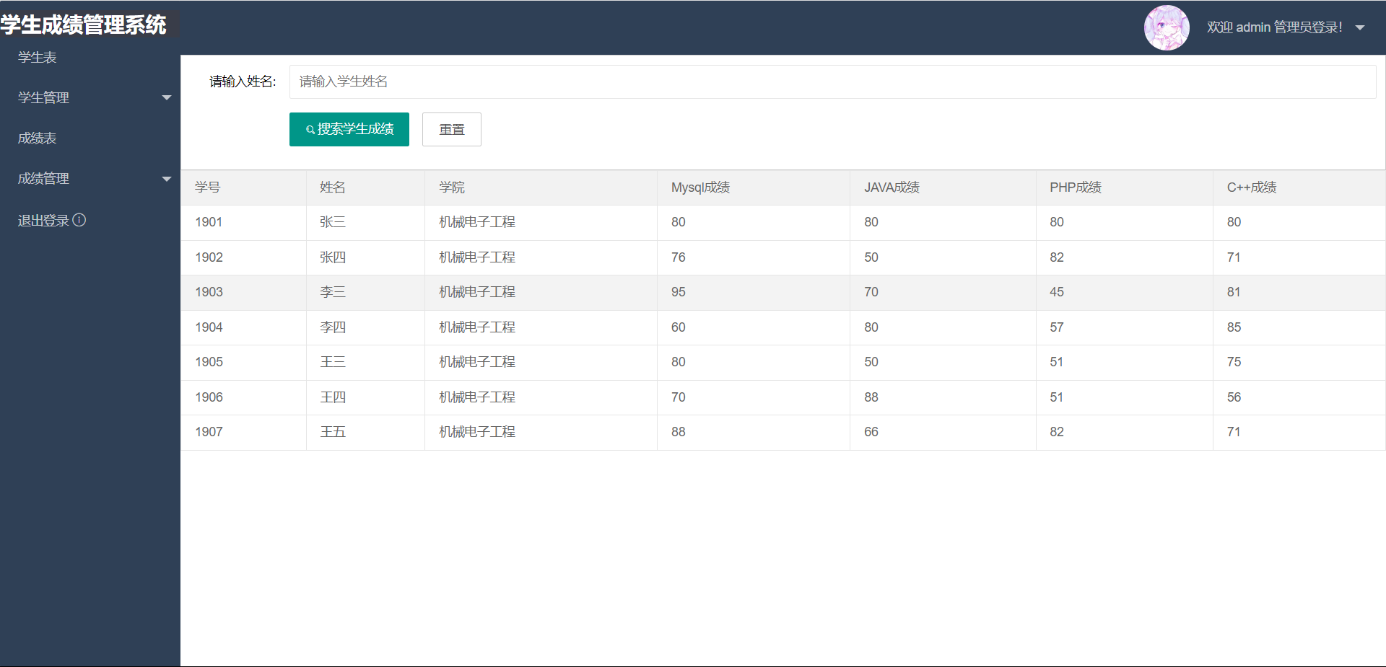
Task: Click the name 王四
Action: tap(333, 397)
